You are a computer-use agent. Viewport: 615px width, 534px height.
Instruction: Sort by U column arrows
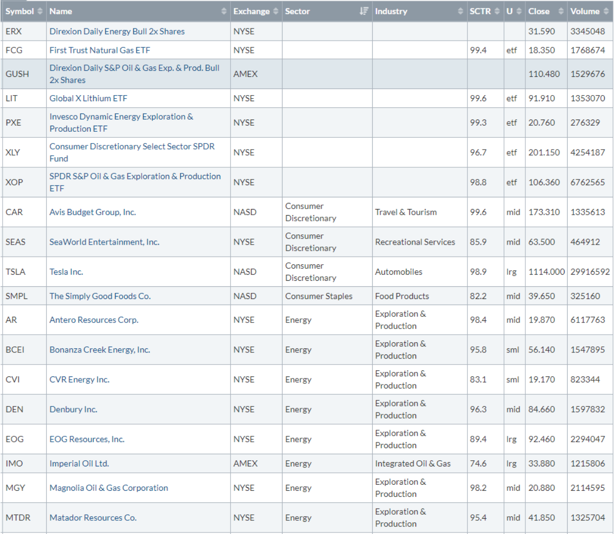[x=519, y=11]
